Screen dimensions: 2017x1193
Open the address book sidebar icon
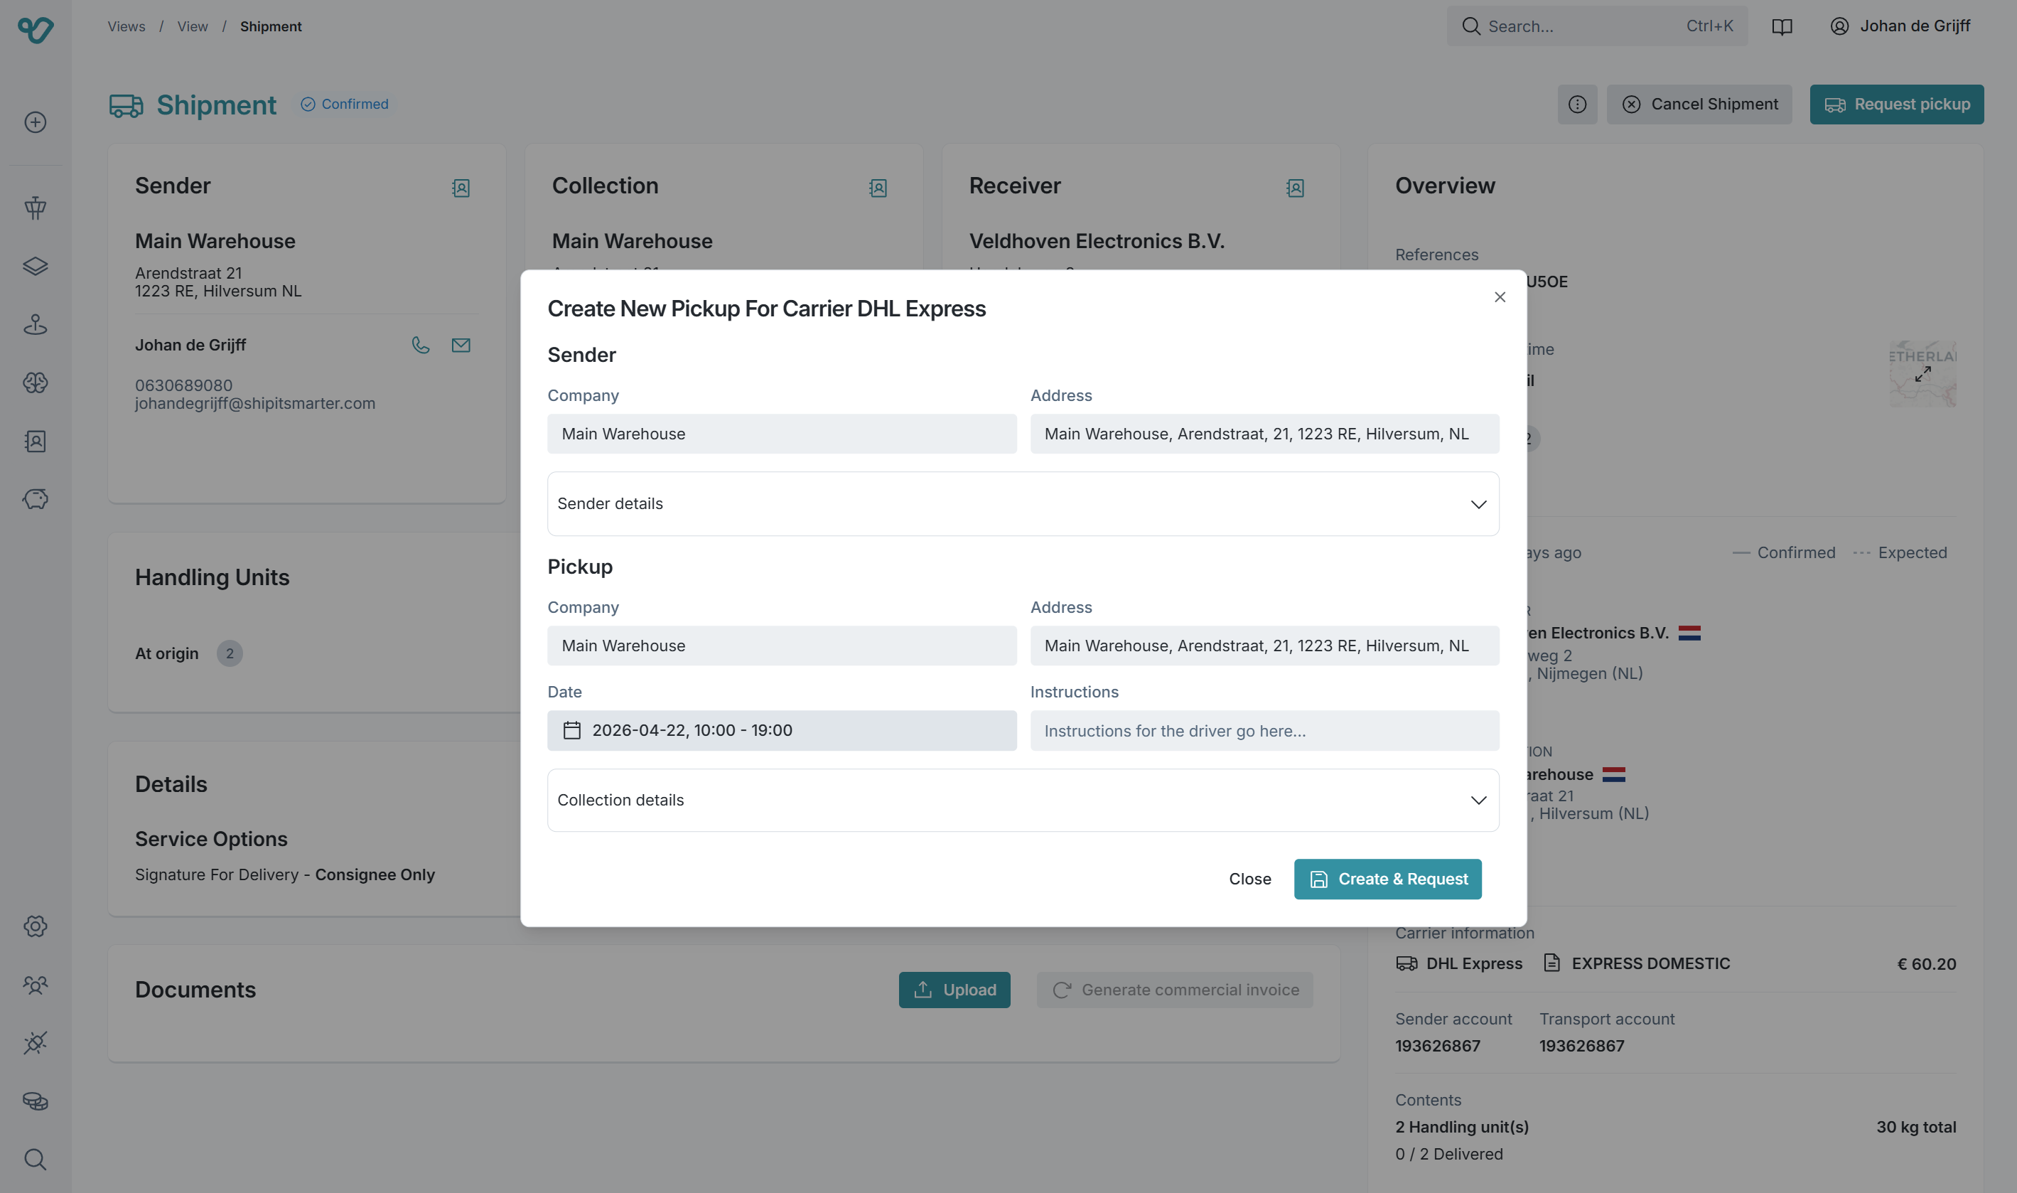(x=36, y=441)
